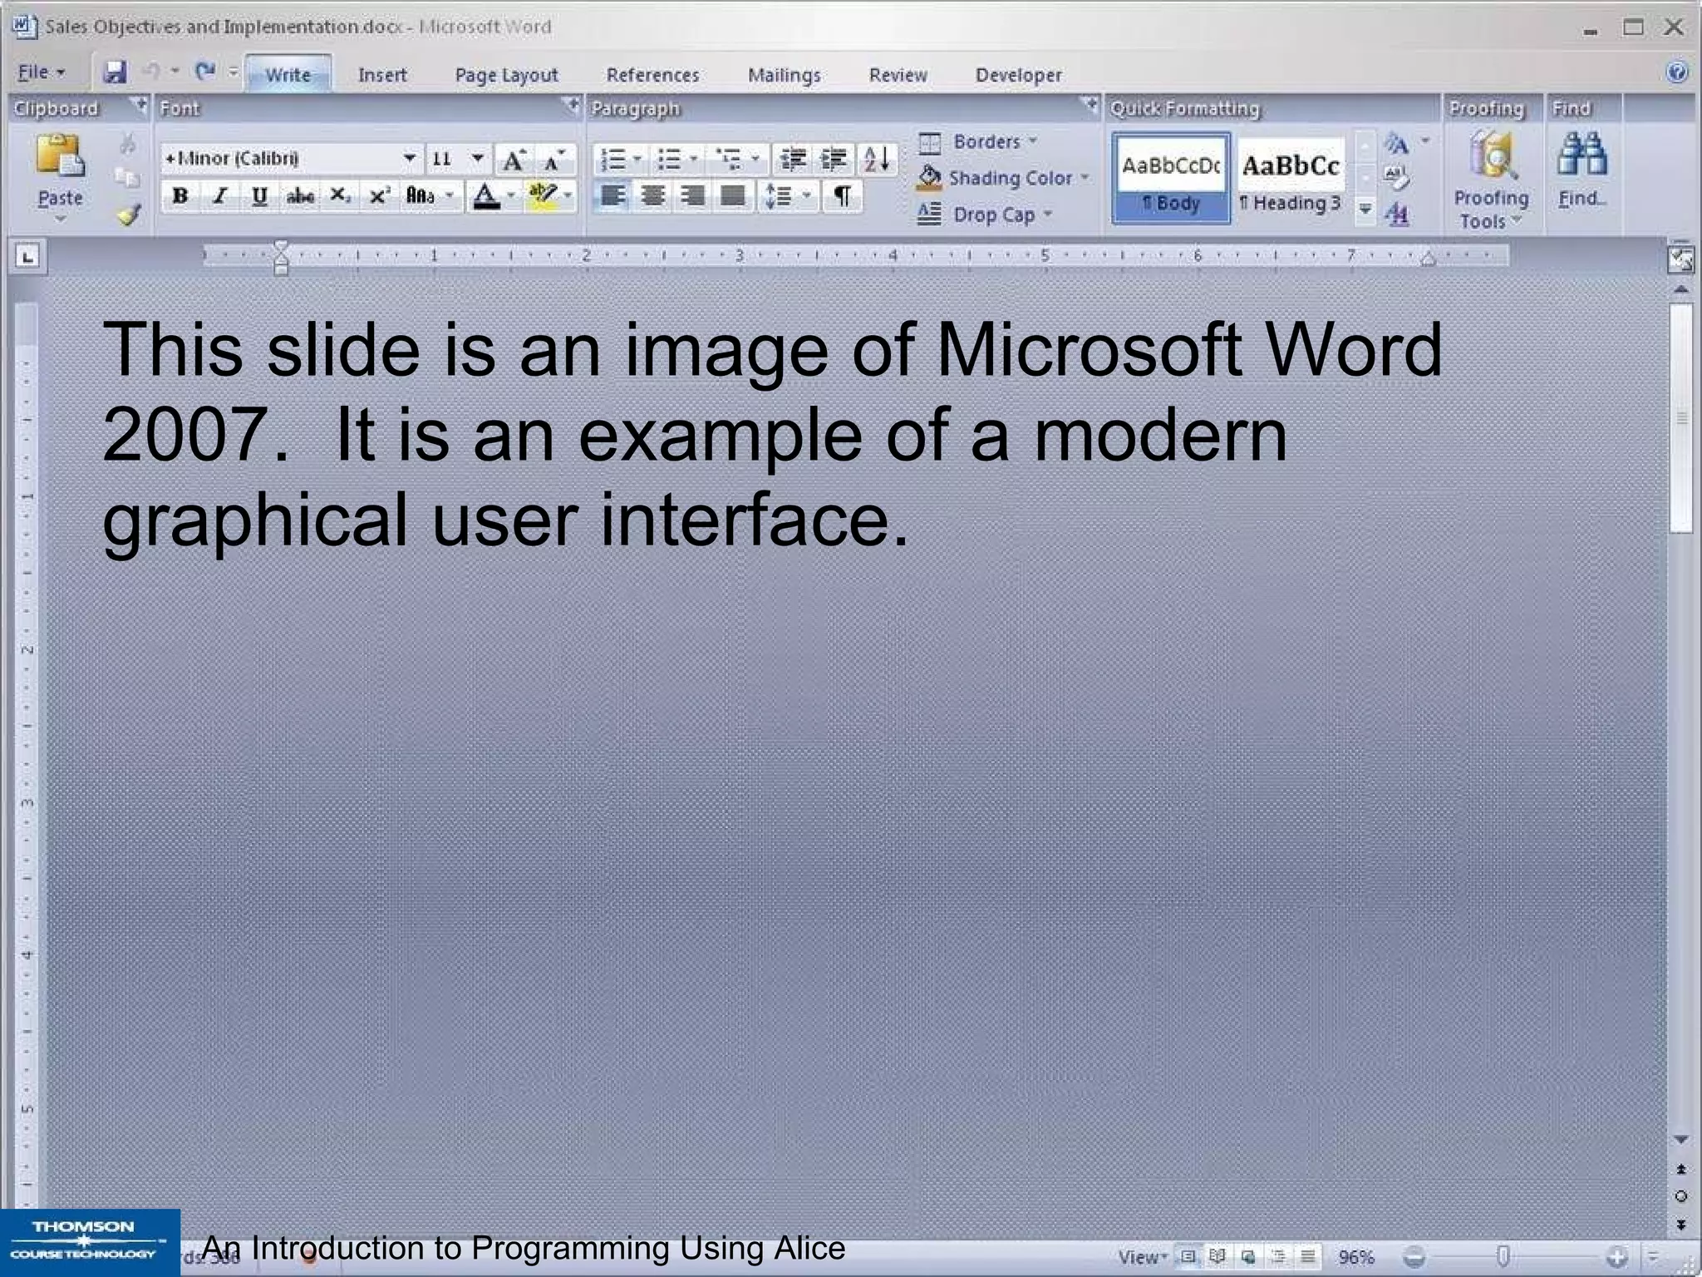Click the Grow Font icon

[514, 159]
